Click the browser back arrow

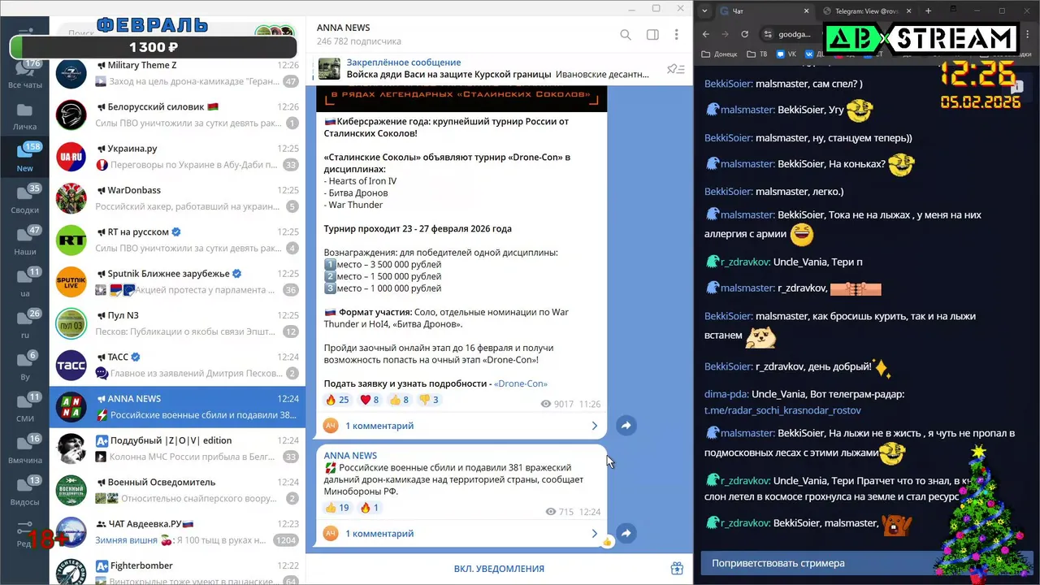coord(706,34)
